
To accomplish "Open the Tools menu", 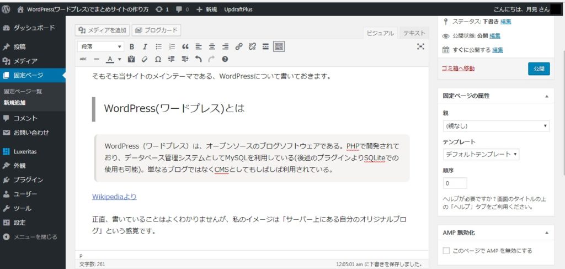I will 33,208.
